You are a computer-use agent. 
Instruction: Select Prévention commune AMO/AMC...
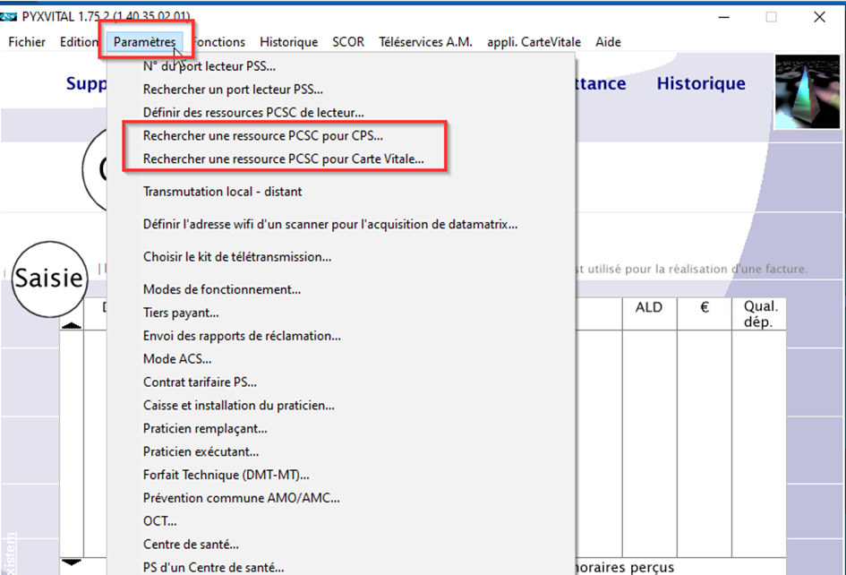pyautogui.click(x=341, y=499)
